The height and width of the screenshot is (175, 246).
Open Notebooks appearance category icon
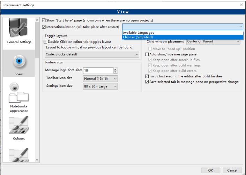pyautogui.click(x=19, y=92)
